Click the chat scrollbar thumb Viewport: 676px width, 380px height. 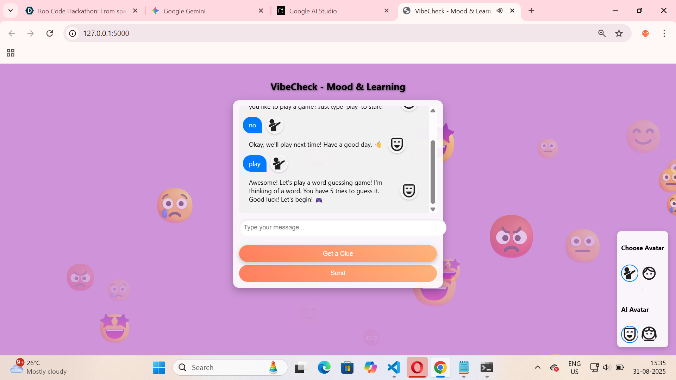pos(433,172)
